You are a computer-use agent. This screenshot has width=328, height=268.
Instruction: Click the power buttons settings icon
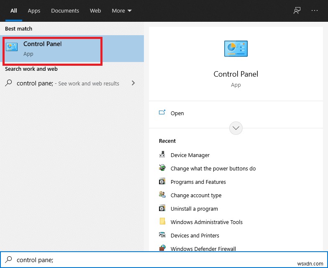(x=162, y=168)
